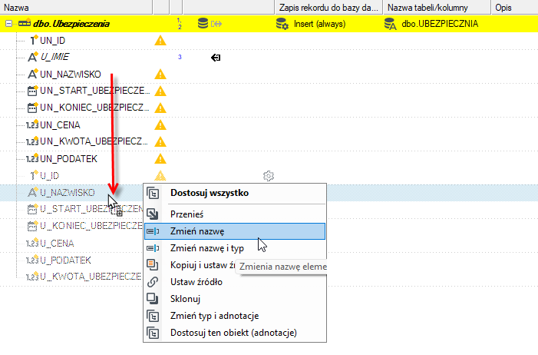
Task: Click the warning icon on the UN_NAZWISKO row
Action: point(160,75)
